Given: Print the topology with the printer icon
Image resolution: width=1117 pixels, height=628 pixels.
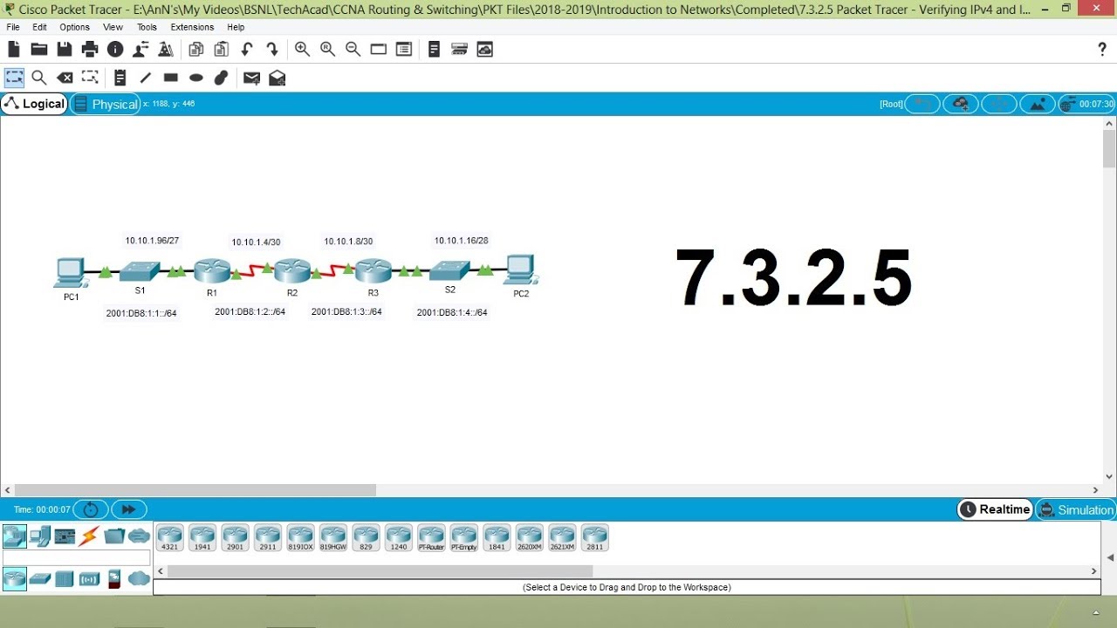Looking at the screenshot, I should tap(90, 49).
